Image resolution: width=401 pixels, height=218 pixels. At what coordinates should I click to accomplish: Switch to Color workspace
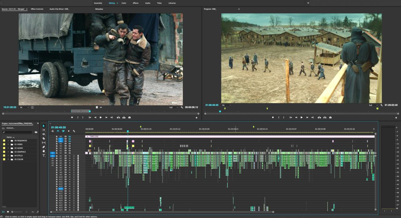click(124, 3)
